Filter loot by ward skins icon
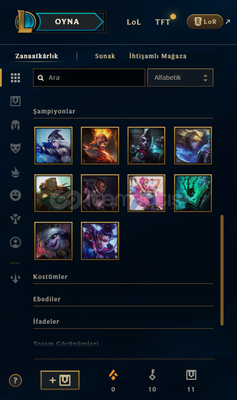Screen dimensions: 237x400 pos(15,219)
